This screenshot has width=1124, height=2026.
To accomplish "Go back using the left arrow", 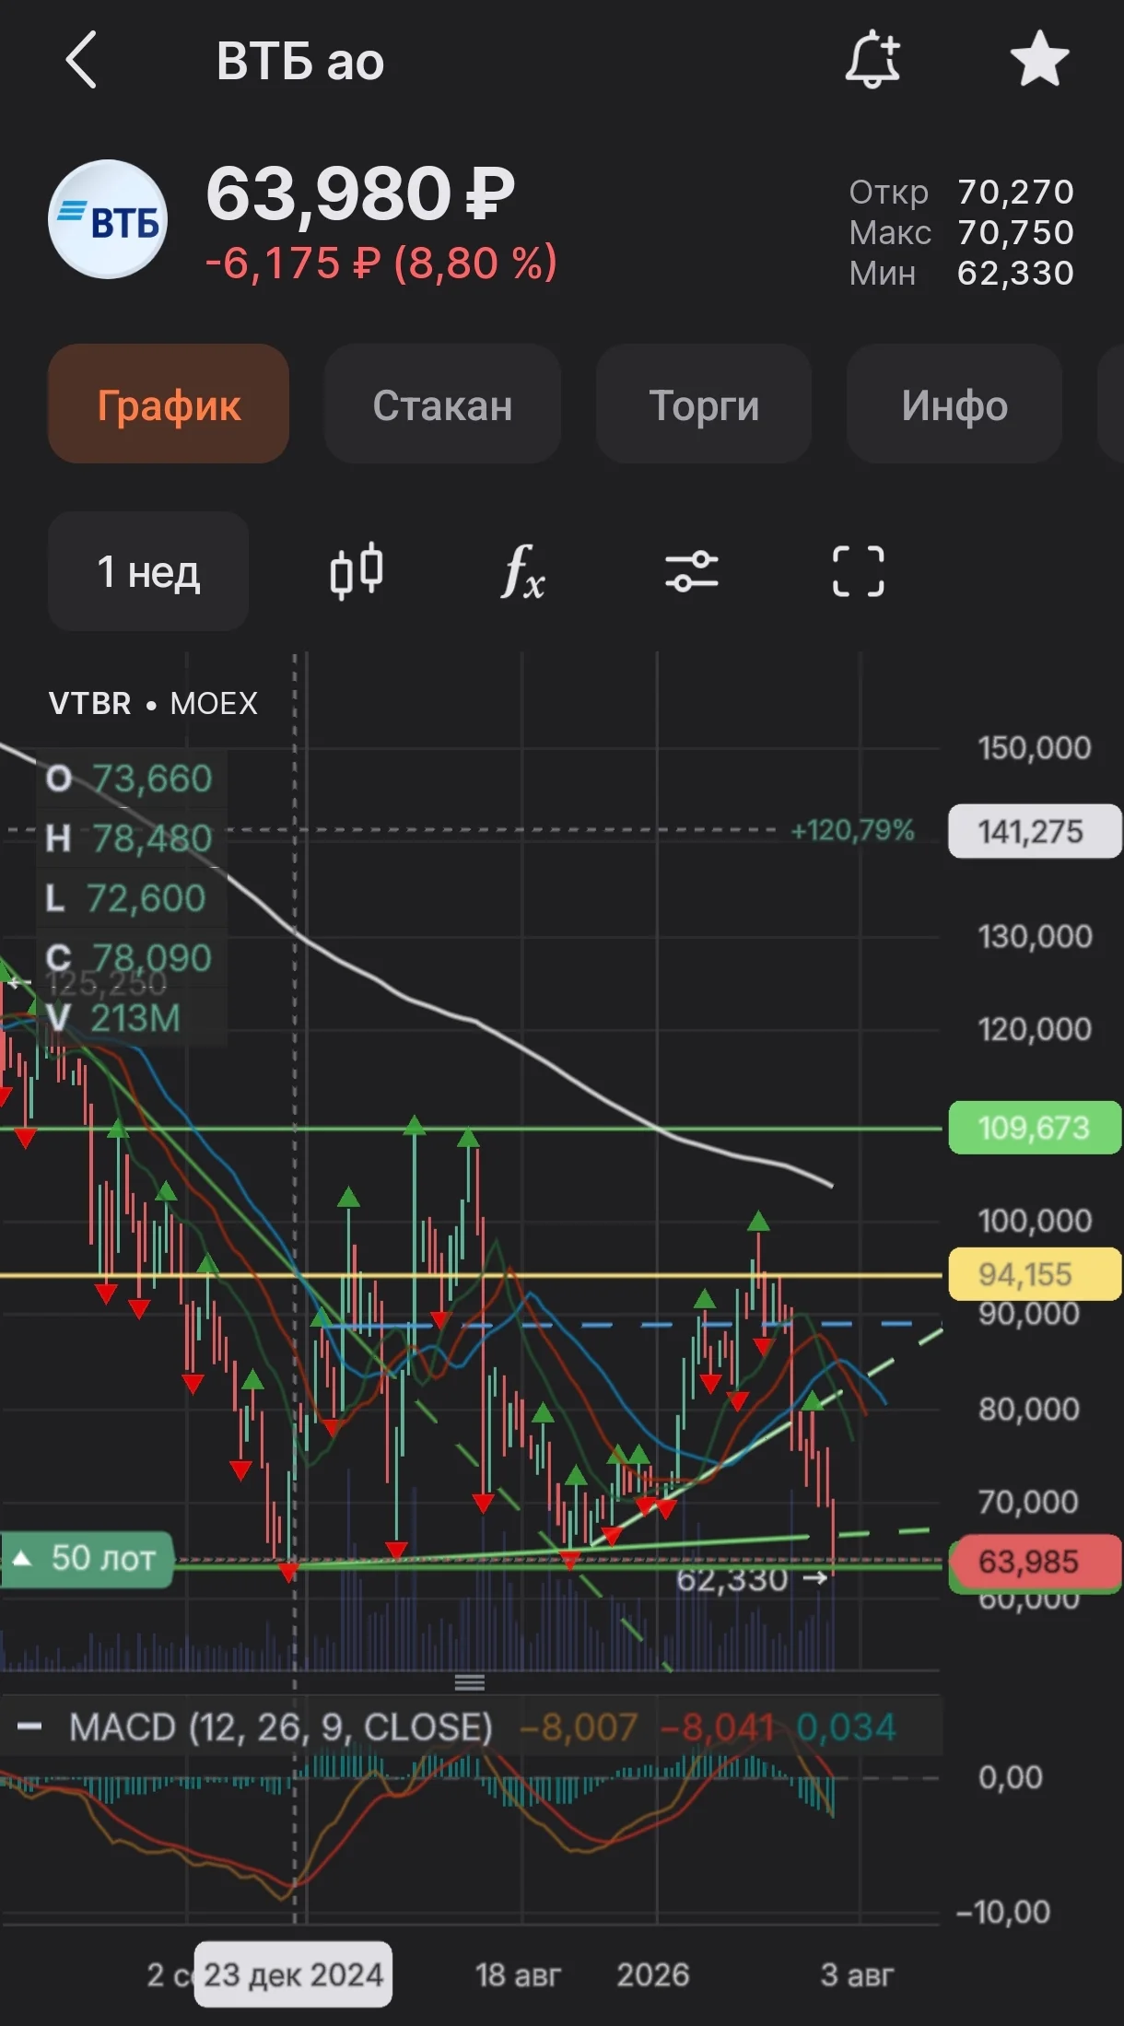I will pos(81,60).
